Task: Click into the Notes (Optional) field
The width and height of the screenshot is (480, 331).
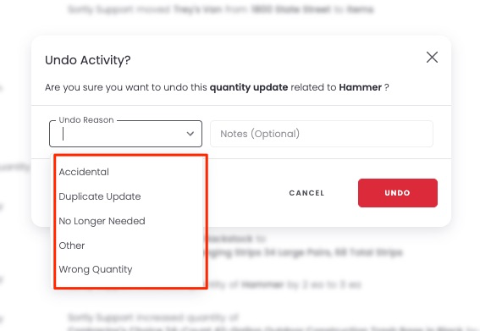Action: pos(322,134)
